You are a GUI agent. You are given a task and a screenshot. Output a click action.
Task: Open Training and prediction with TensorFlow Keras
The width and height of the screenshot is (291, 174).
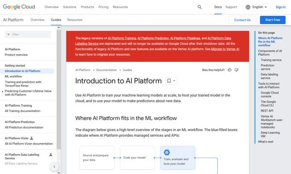tap(23, 84)
